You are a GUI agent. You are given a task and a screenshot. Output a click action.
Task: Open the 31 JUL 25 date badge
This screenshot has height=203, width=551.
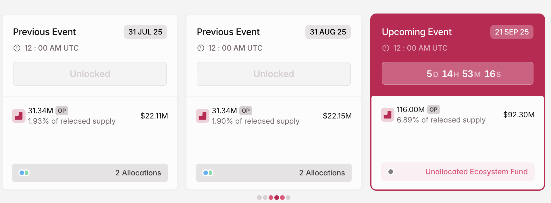pos(145,32)
